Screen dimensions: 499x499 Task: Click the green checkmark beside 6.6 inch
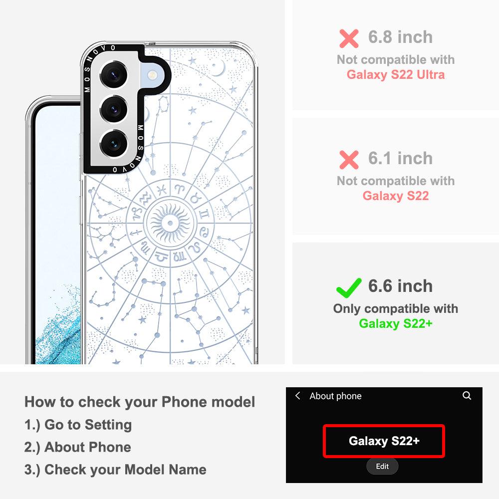(349, 288)
